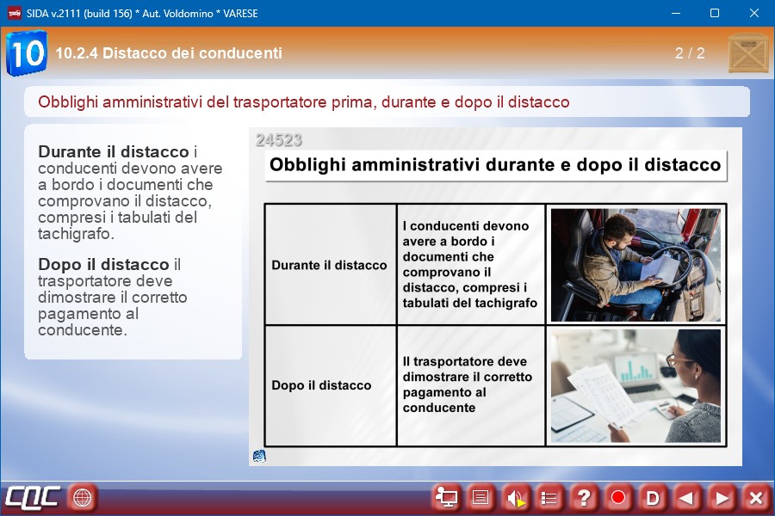Image resolution: width=775 pixels, height=516 pixels.
Task: Play the audio narration speaker icon
Action: pyautogui.click(x=515, y=497)
